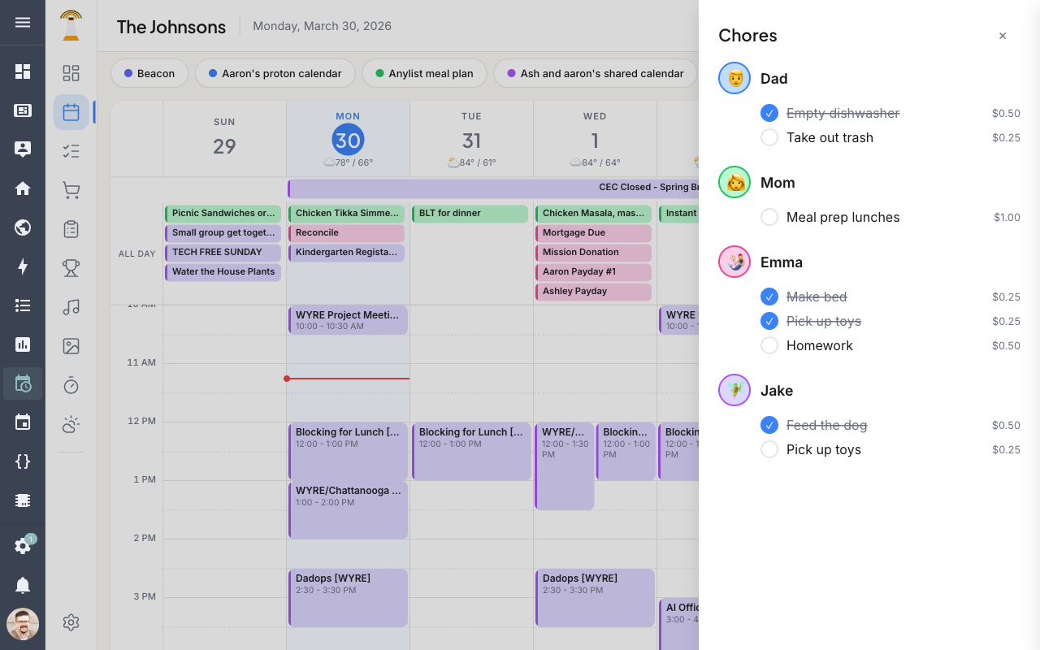Select the dashboard grid icon
1040x650 pixels.
pyautogui.click(x=71, y=72)
